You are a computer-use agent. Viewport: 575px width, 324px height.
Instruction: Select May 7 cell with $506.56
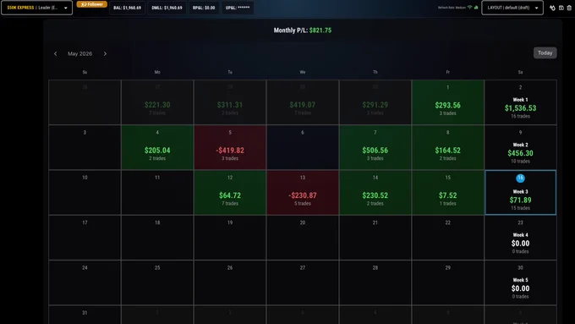click(x=375, y=147)
